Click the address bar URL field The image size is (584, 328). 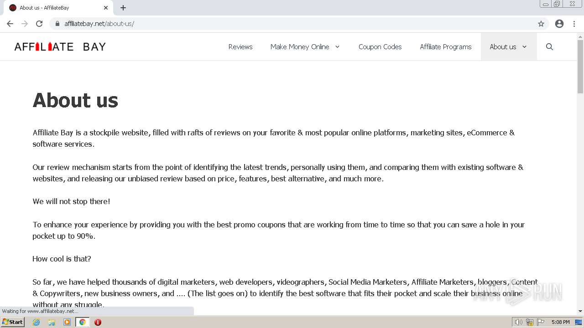(274, 24)
